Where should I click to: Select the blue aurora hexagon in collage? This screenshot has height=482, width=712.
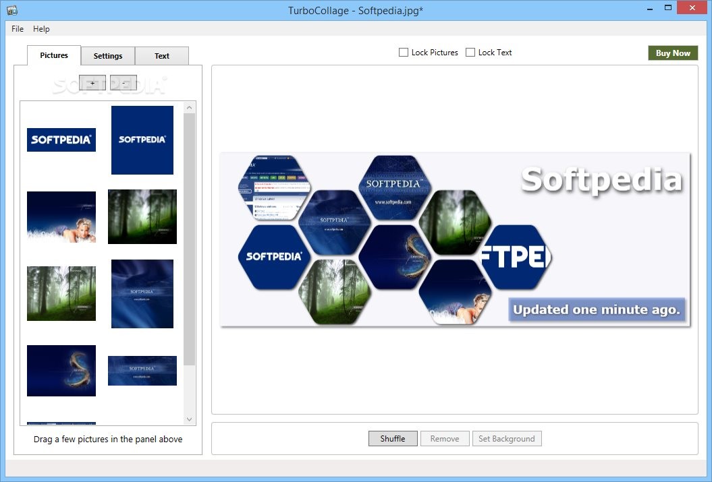point(334,222)
